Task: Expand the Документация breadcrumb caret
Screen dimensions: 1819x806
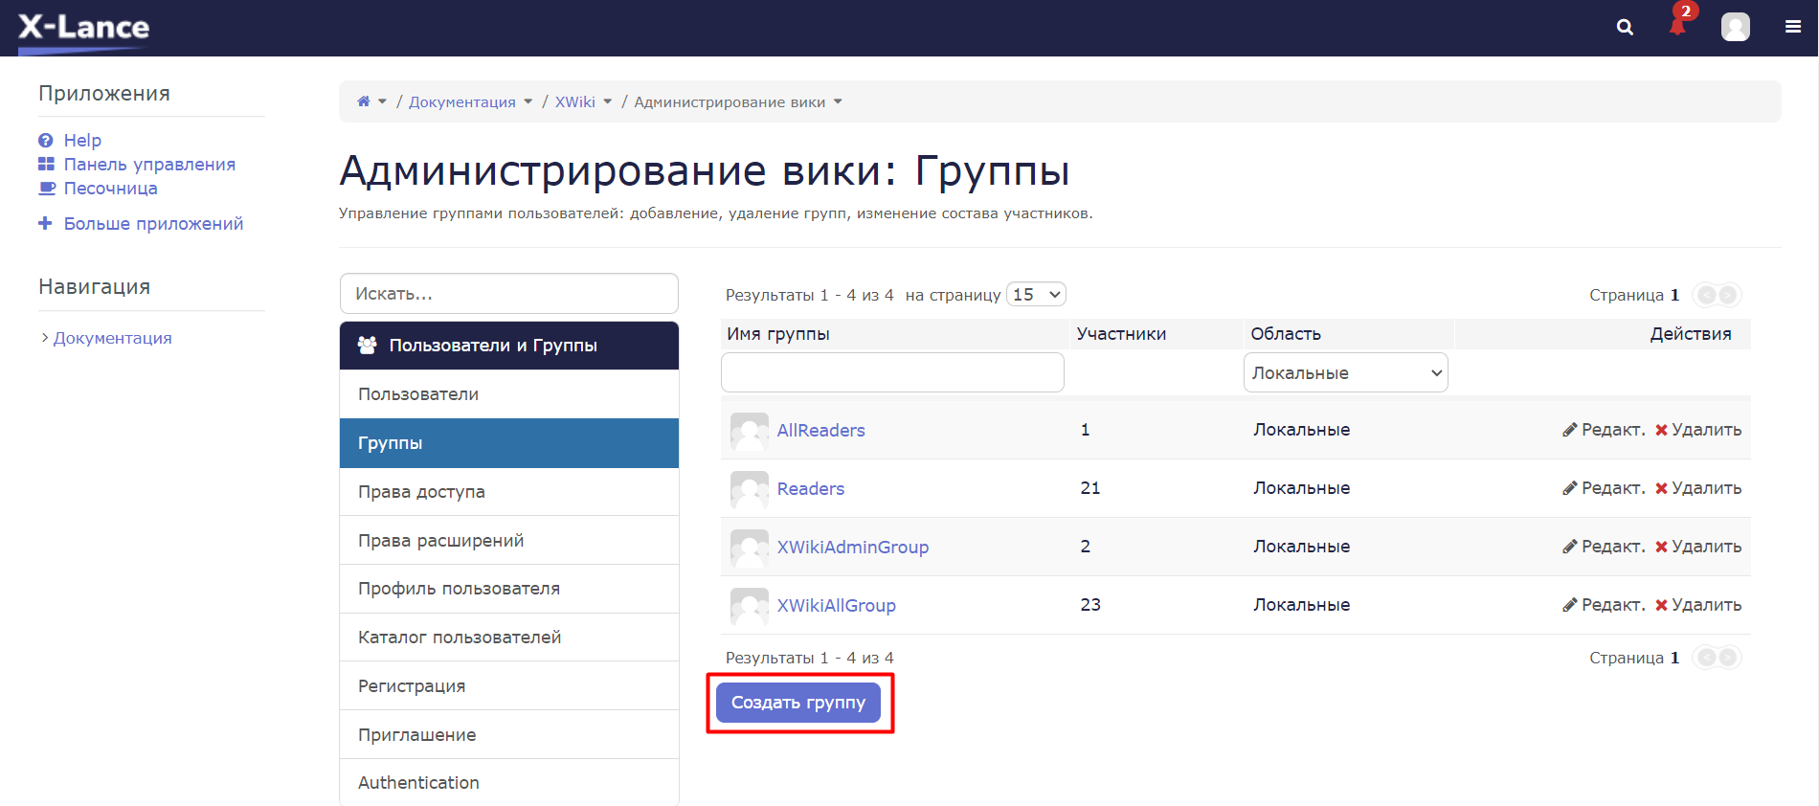Action: (x=528, y=101)
